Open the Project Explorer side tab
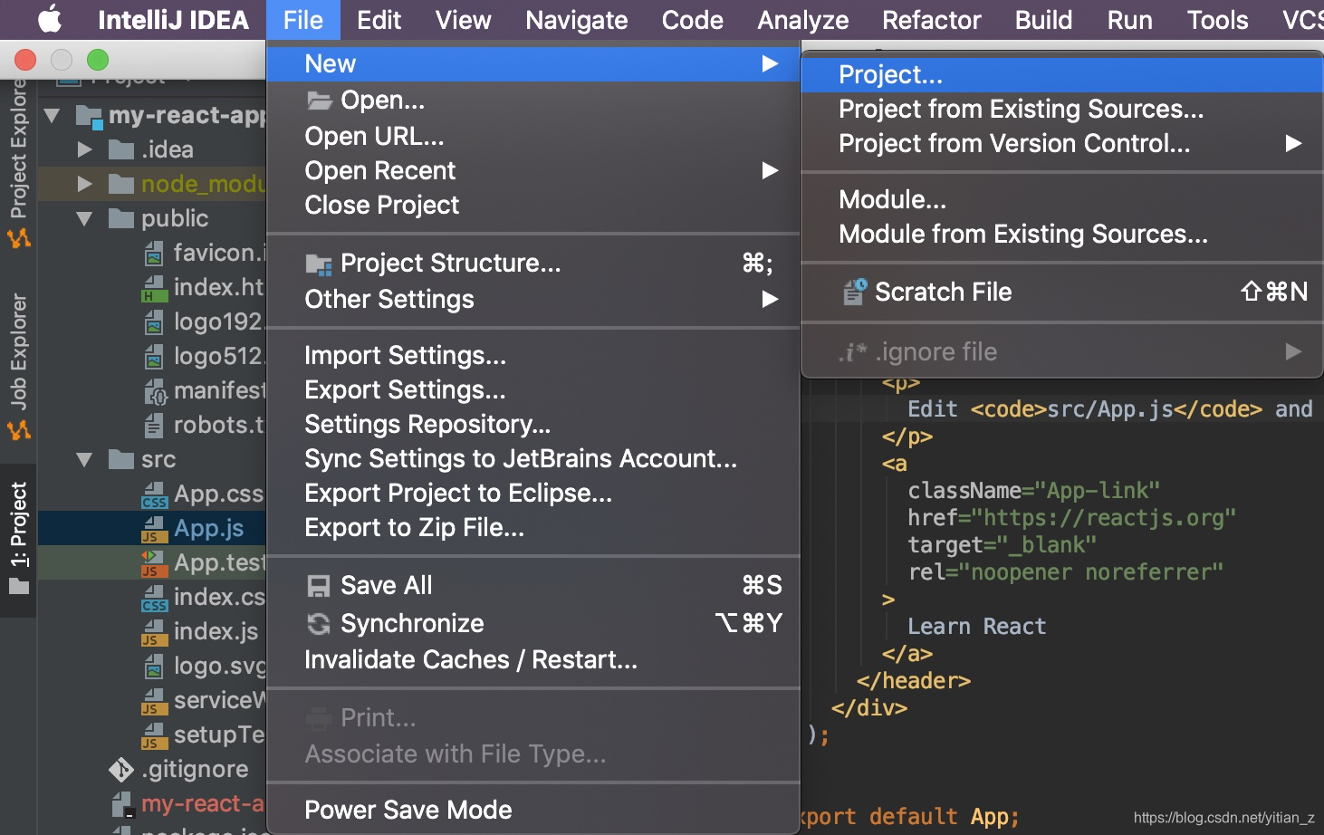1324x835 pixels. tap(18, 164)
